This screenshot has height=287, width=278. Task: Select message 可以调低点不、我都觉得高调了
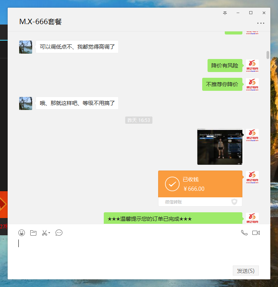[x=77, y=47]
